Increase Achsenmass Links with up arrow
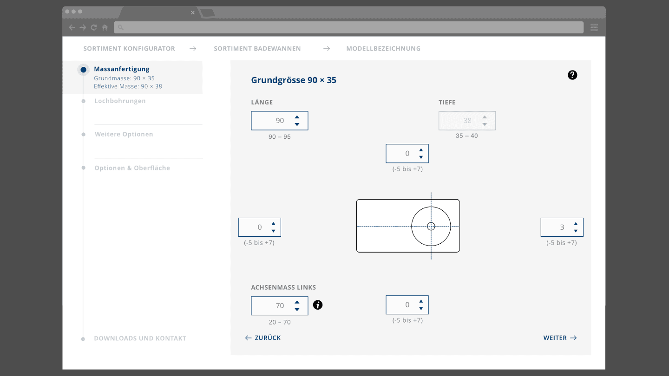This screenshot has width=669, height=376. tap(297, 302)
